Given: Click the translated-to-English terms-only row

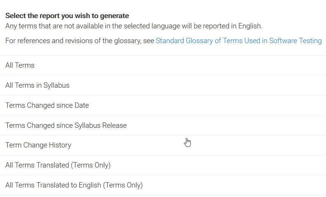Looking at the screenshot, I should point(163,185).
